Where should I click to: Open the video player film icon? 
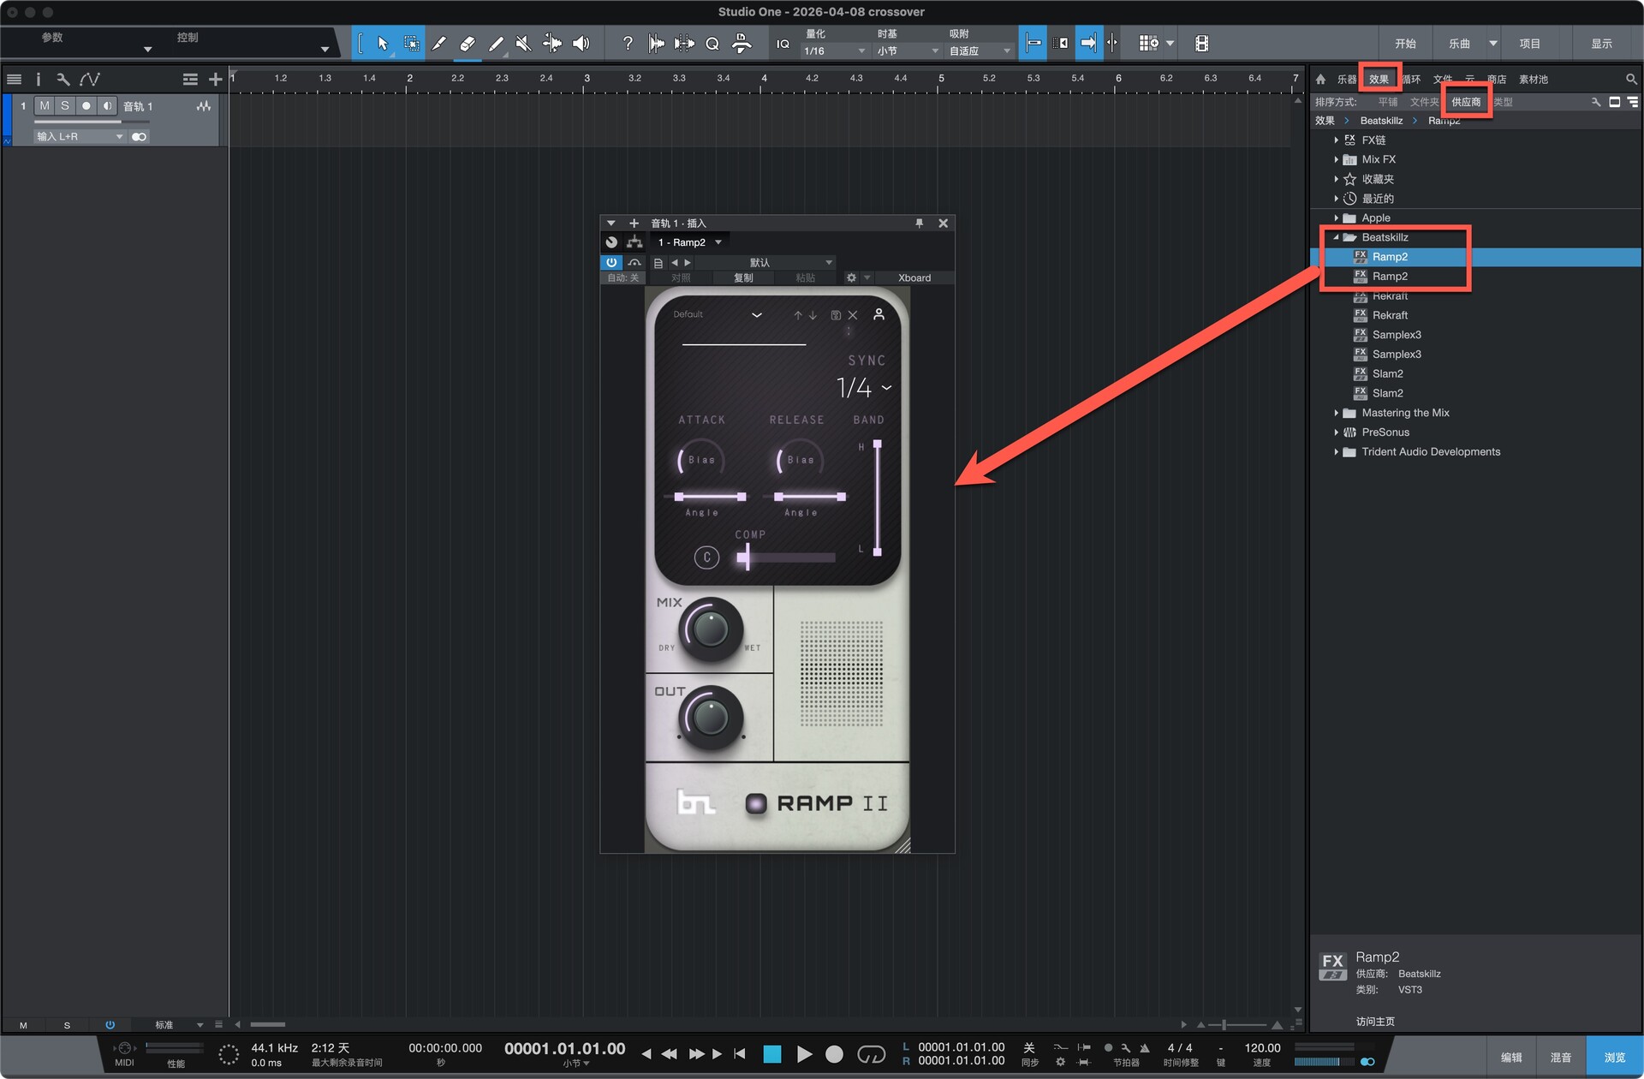(1202, 44)
